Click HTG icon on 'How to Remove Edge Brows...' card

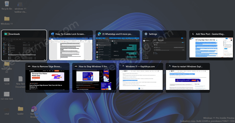pos(29,66)
